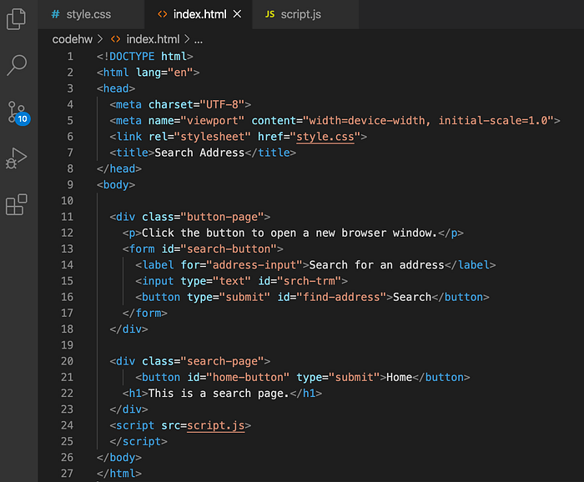The image size is (584, 482).
Task: Click the closing body tag on line 26
Action: (x=119, y=458)
